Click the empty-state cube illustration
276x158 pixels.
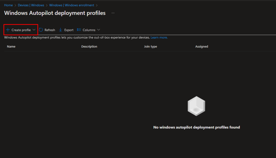coord(196,106)
